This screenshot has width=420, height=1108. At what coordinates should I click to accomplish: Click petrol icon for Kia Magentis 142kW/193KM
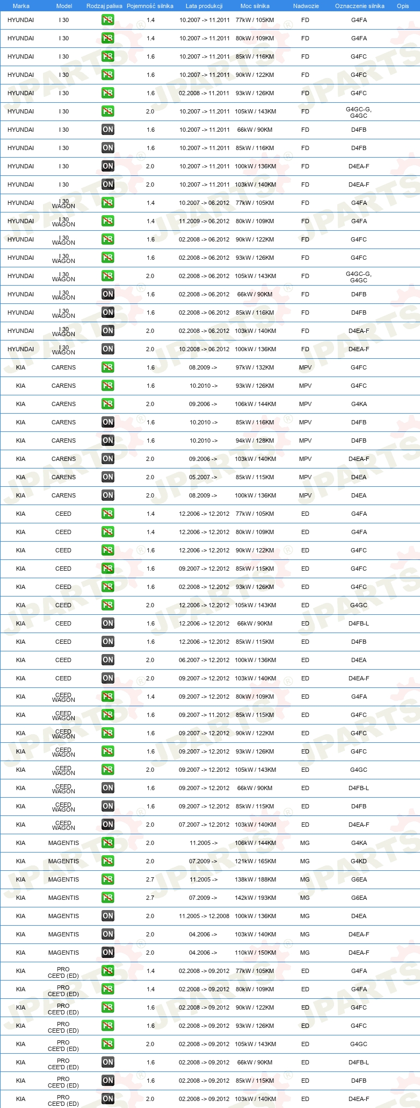(107, 898)
